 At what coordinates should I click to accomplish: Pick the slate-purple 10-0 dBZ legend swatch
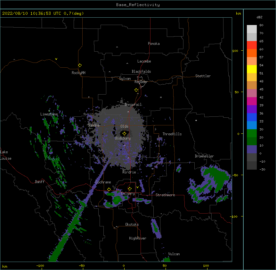point(252,149)
